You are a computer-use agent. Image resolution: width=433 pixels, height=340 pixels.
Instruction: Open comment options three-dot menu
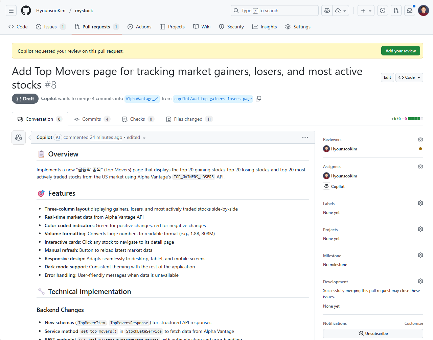(305, 137)
